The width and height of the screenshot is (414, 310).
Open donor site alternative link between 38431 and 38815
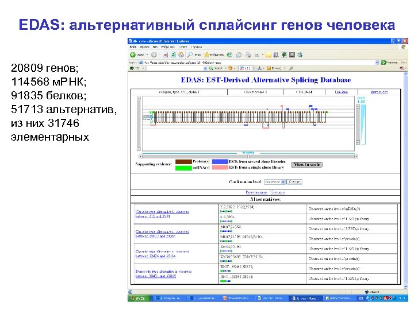coord(163,274)
